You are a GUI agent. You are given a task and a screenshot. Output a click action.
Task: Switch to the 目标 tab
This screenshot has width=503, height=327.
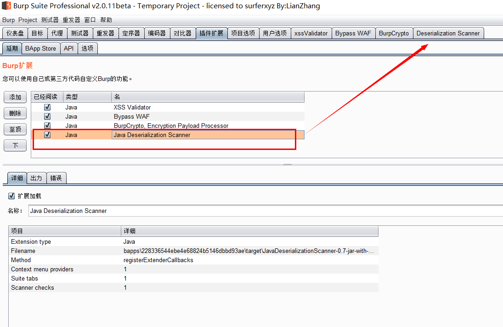point(38,33)
